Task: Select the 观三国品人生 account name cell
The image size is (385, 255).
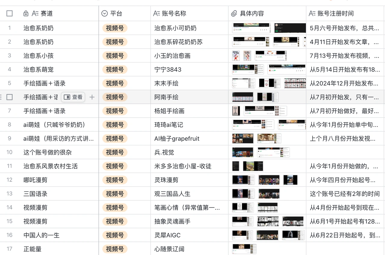Action: (189, 194)
